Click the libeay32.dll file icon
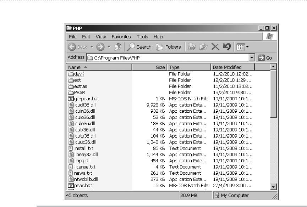307x207 pixels. coord(71,155)
